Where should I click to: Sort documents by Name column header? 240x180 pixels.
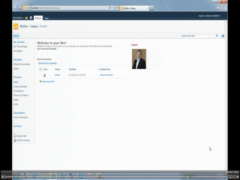click(x=57, y=69)
